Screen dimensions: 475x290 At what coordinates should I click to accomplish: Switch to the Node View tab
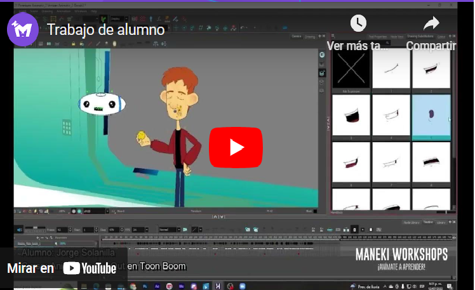point(397,37)
